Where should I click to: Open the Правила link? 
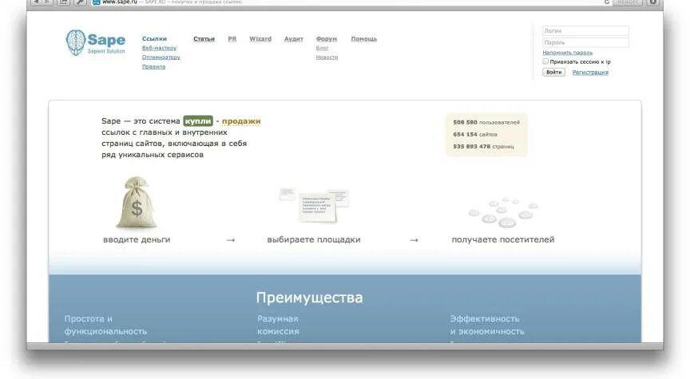[x=153, y=66]
